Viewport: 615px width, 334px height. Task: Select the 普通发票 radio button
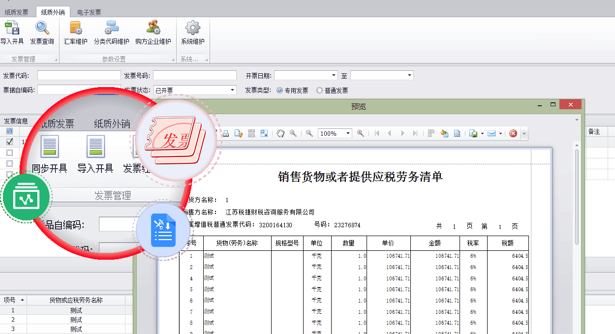click(x=320, y=91)
